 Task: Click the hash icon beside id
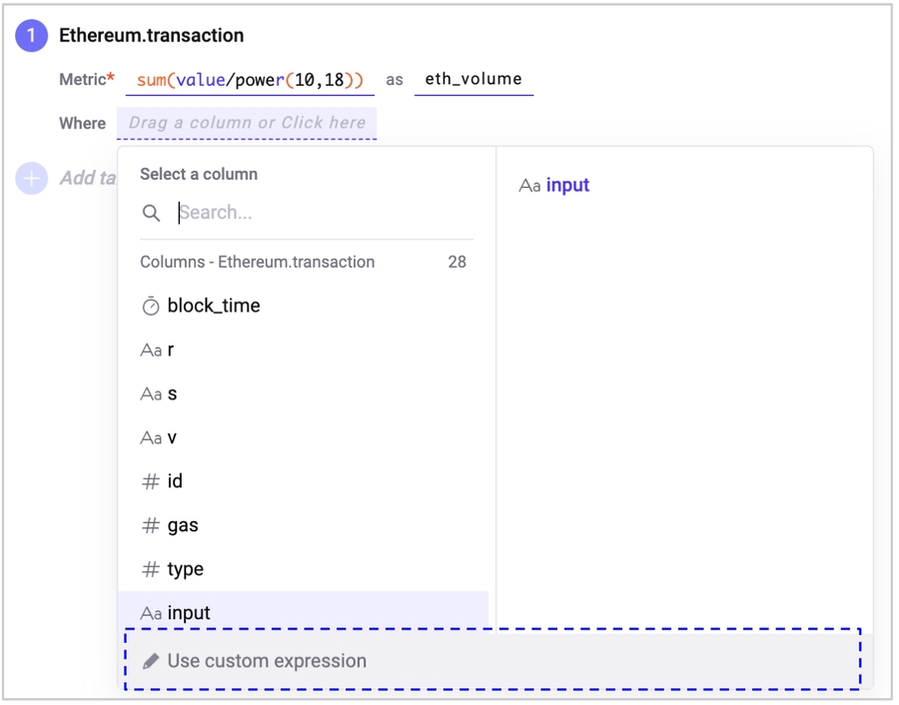151,481
